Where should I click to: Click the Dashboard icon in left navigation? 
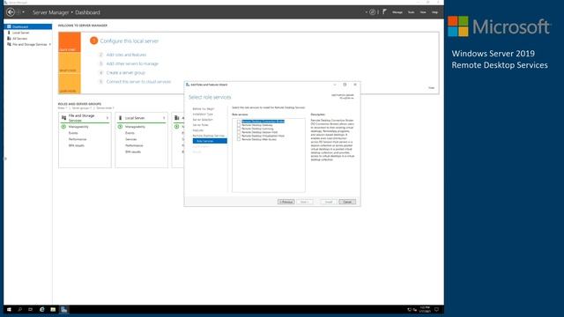(9, 26)
